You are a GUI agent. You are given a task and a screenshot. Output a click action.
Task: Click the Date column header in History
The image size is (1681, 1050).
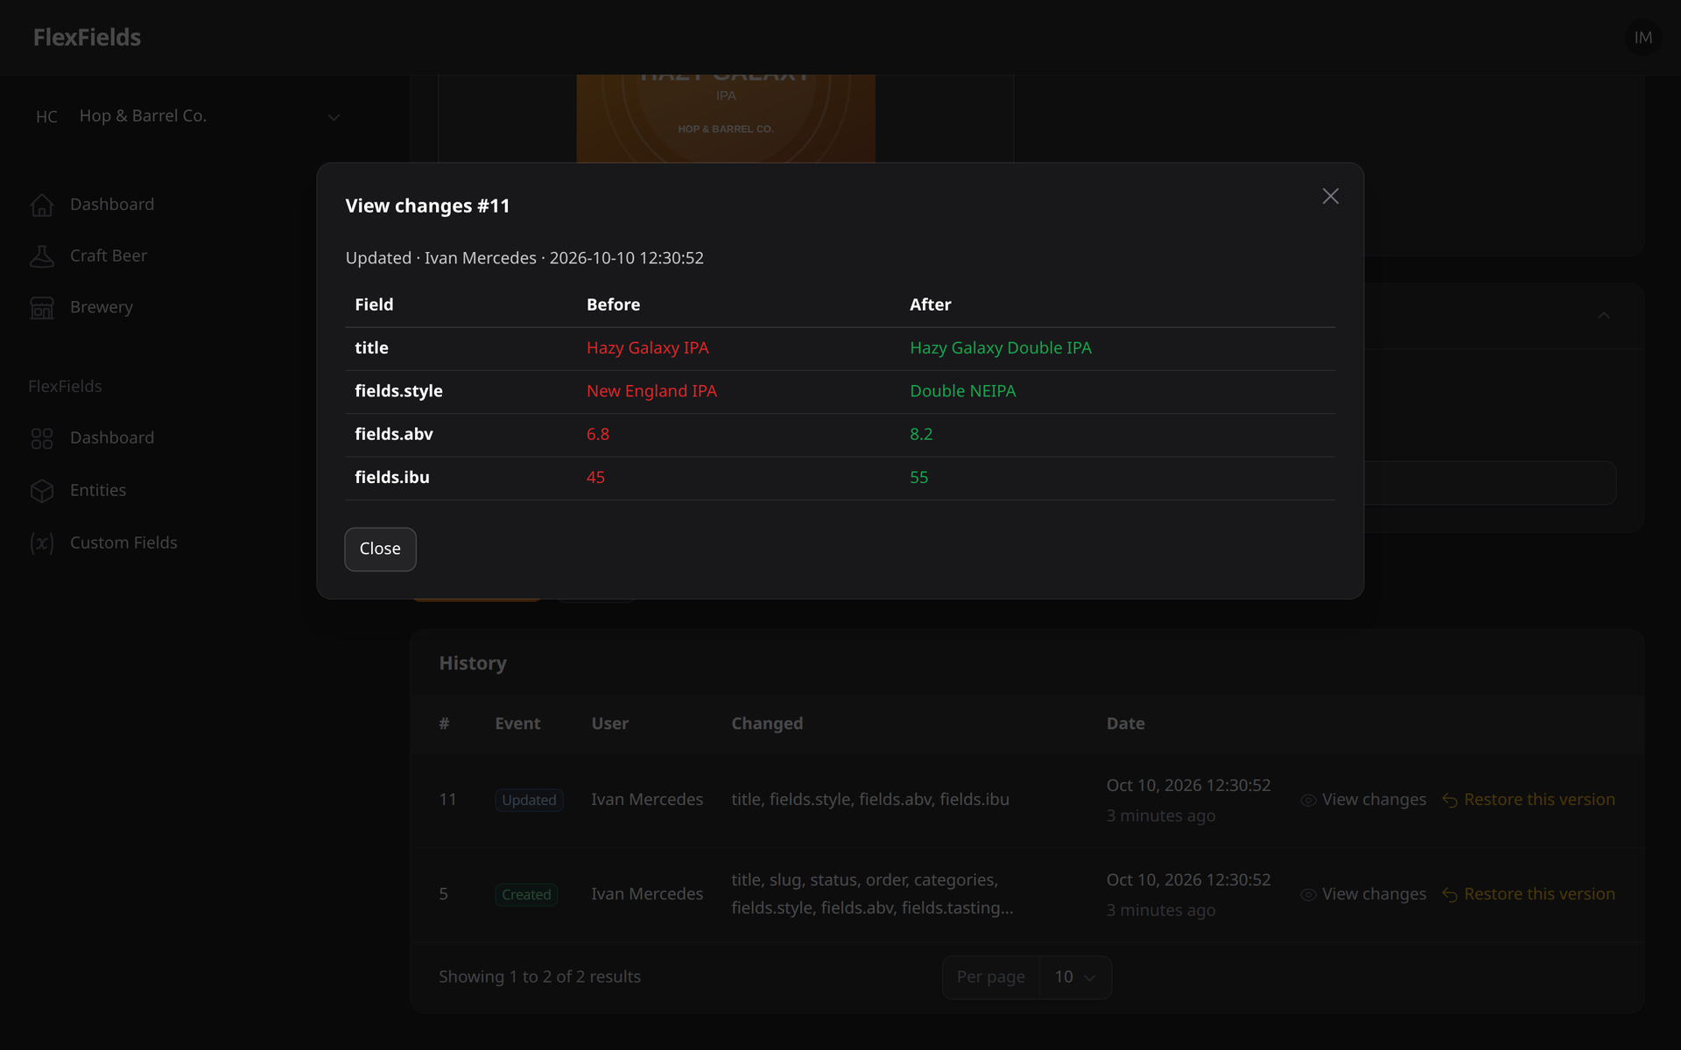pyautogui.click(x=1125, y=724)
